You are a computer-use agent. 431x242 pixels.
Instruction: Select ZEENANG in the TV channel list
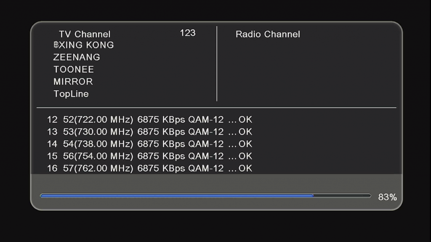77,57
